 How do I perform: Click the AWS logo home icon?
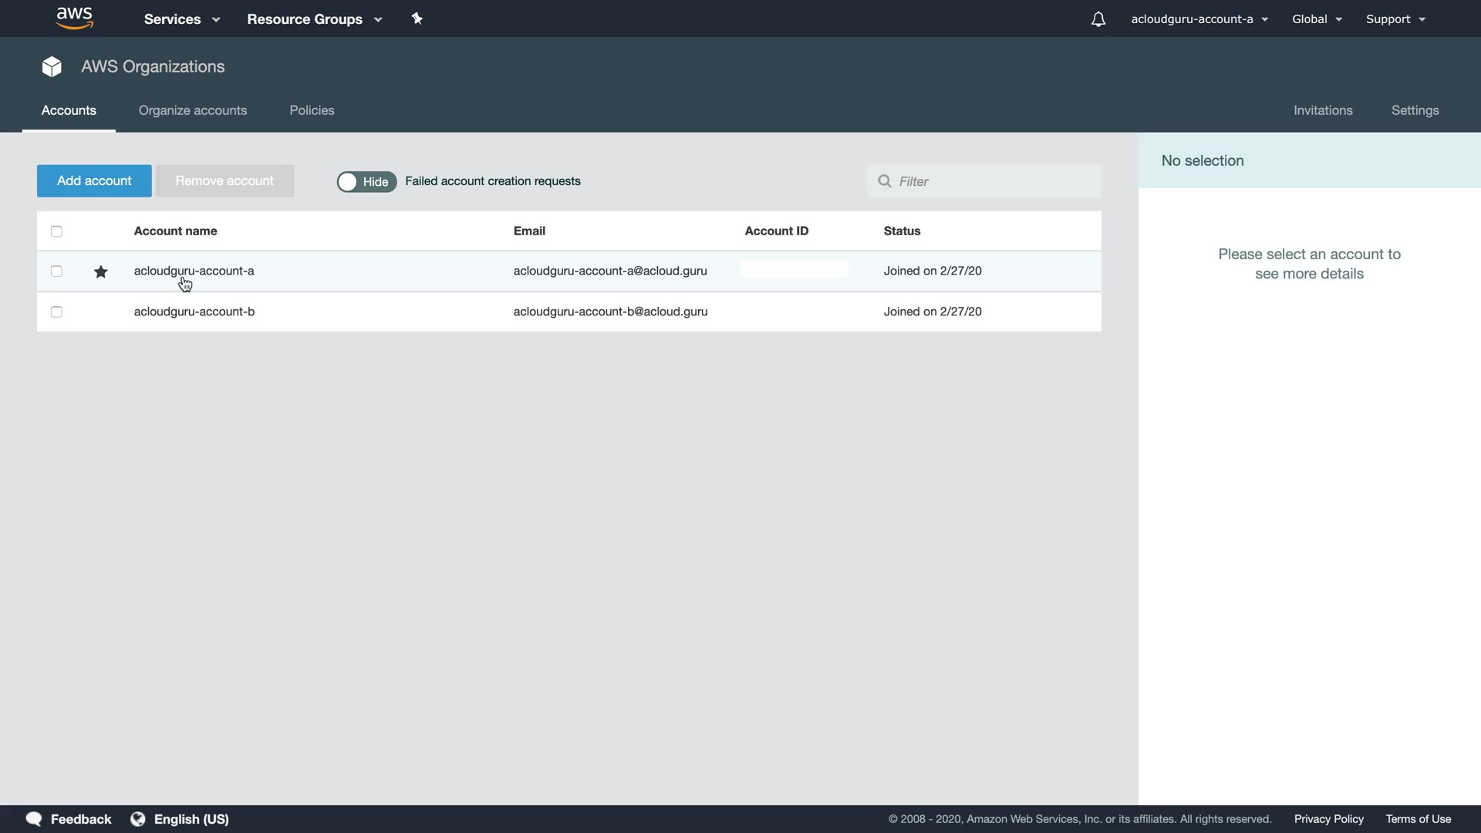pos(75,18)
